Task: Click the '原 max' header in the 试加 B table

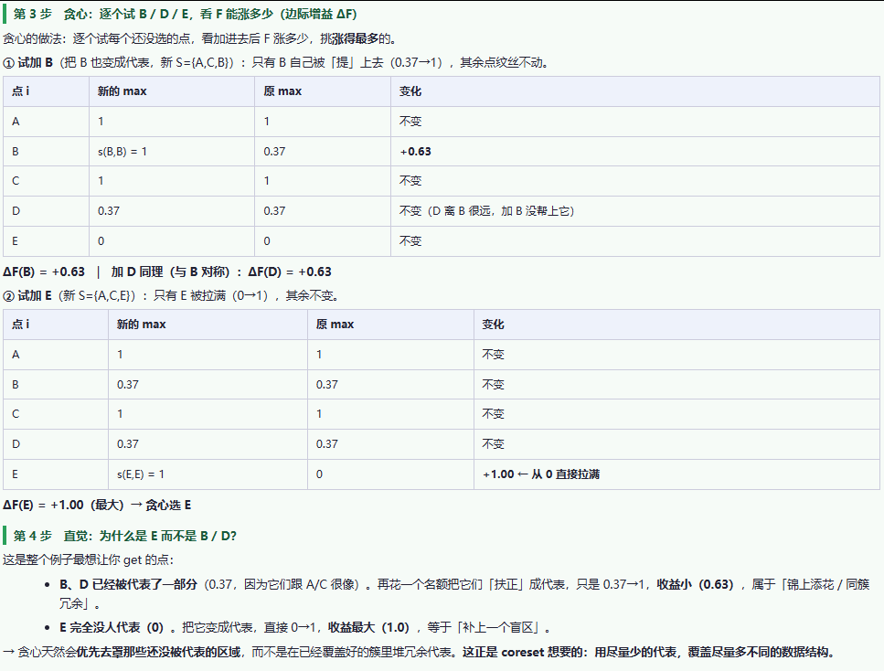Action: point(282,91)
